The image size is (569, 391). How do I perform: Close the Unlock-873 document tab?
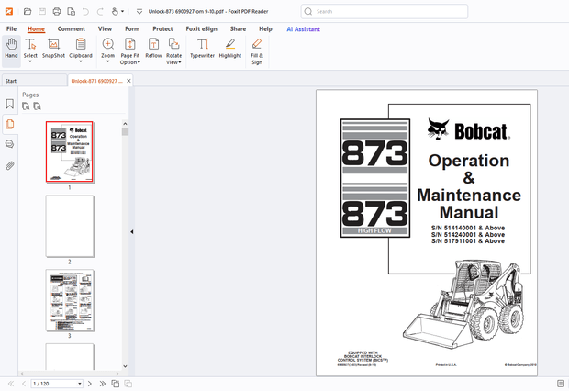point(128,81)
